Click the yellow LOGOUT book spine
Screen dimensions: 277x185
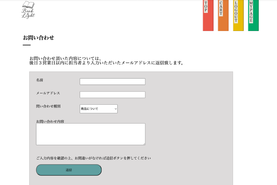click(x=238, y=15)
